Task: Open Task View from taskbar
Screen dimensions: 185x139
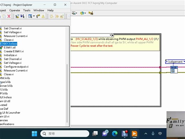Action: click(x=95, y=134)
